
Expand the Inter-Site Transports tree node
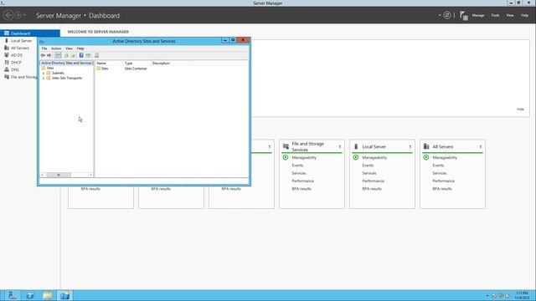[44, 78]
